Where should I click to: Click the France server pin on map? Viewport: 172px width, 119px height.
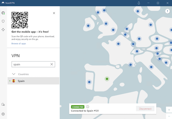118,44
